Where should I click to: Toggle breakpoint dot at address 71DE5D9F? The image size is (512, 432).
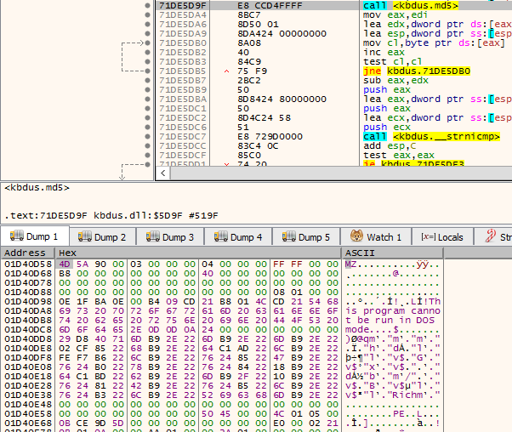(x=148, y=6)
